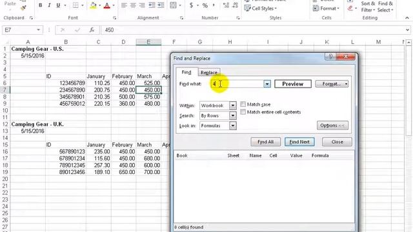
Task: Collapse the ribbon with the chevron arrow
Action: click(x=407, y=18)
